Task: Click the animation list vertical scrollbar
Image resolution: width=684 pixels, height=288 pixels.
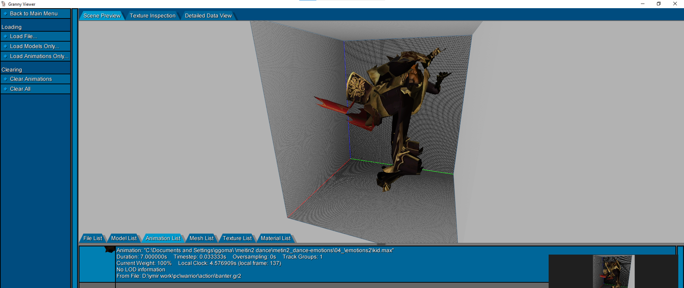Action: 680,267
